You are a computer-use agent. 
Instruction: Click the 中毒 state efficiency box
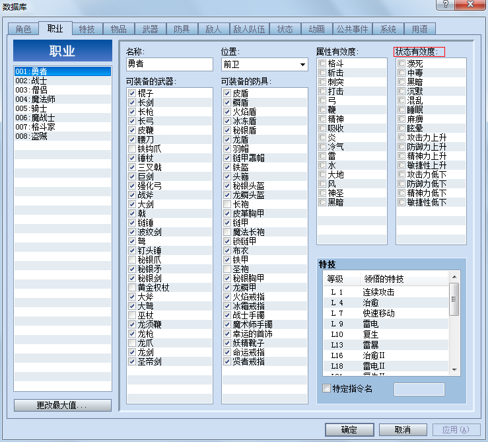pos(401,73)
